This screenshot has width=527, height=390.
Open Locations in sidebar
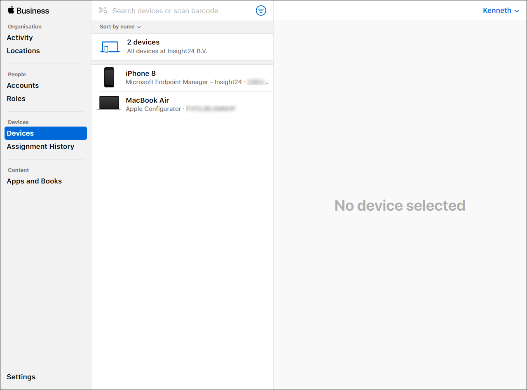[23, 51]
